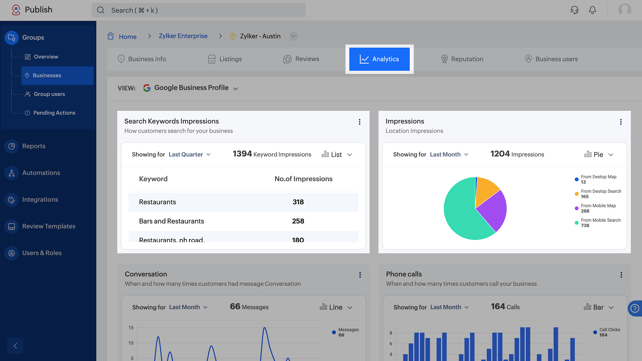Open Review Templates from the sidebar label
The width and height of the screenshot is (642, 361).
pyautogui.click(x=49, y=226)
